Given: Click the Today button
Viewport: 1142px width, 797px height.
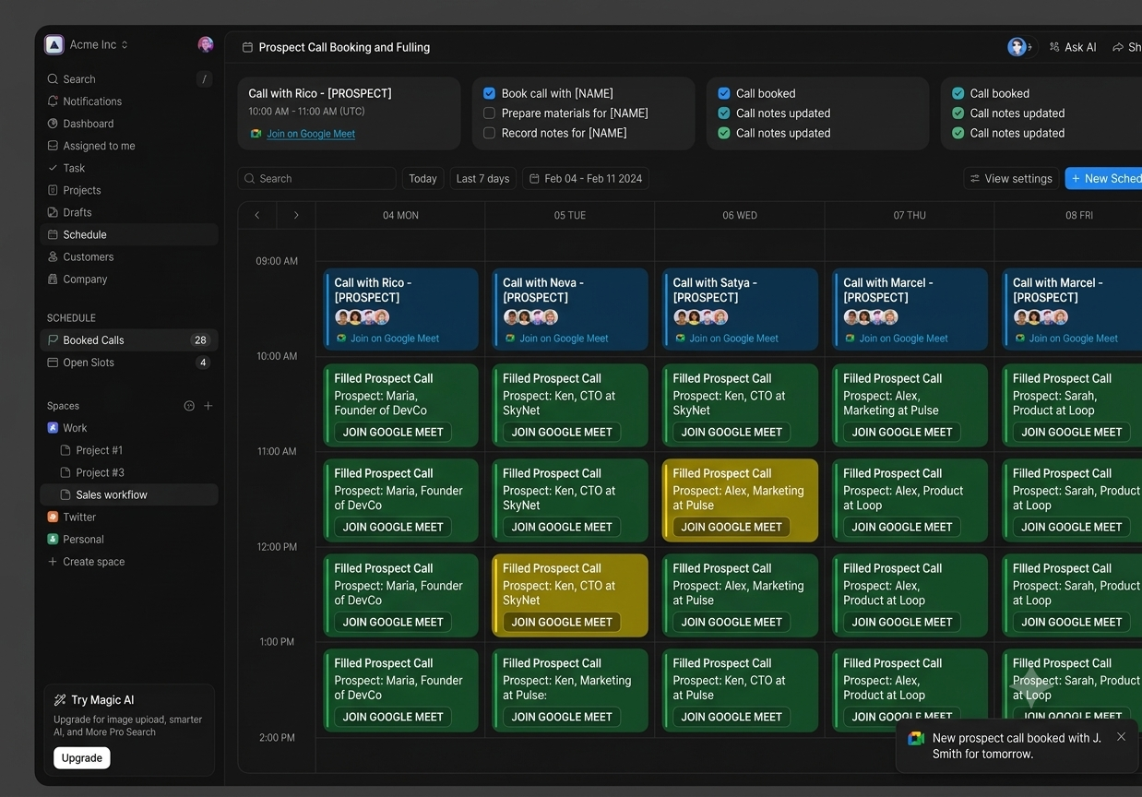Looking at the screenshot, I should tap(422, 179).
